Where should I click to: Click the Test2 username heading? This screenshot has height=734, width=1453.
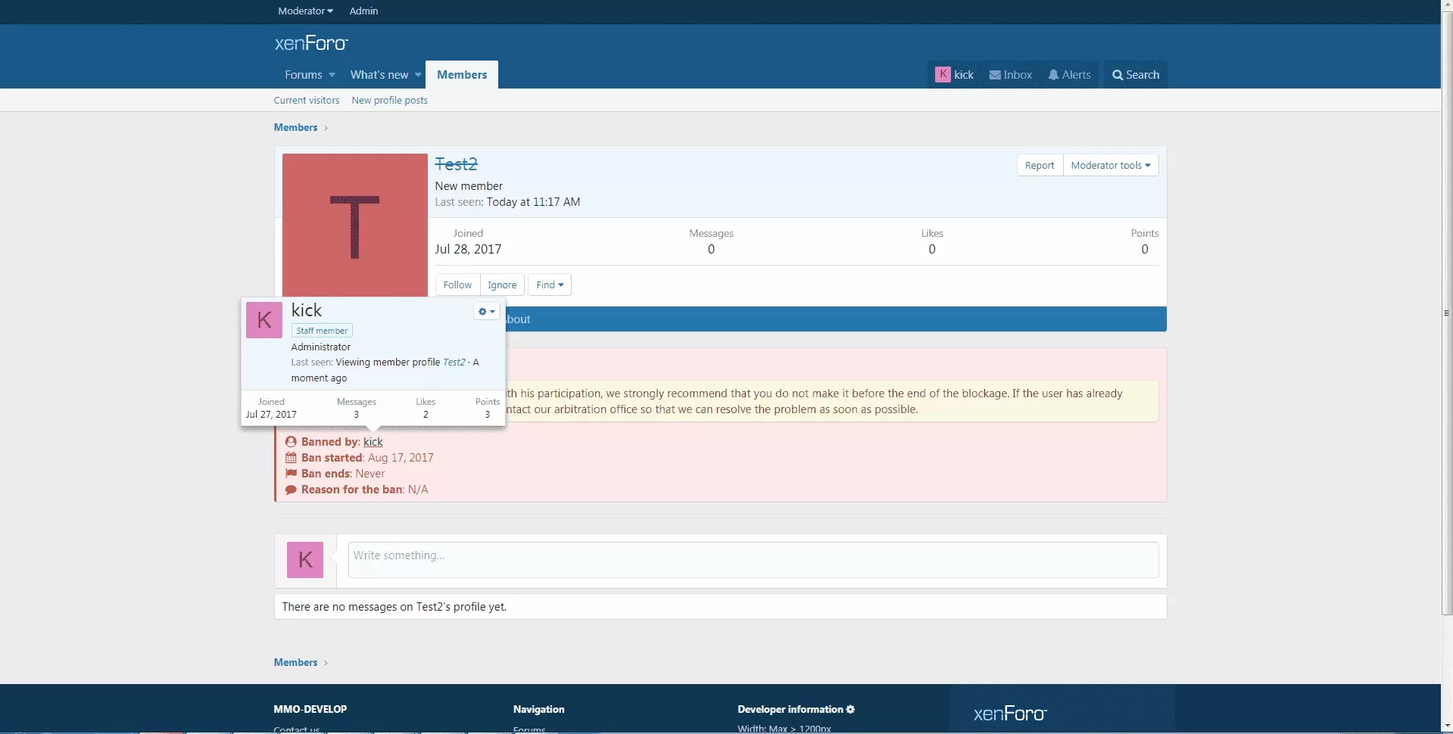tap(456, 164)
